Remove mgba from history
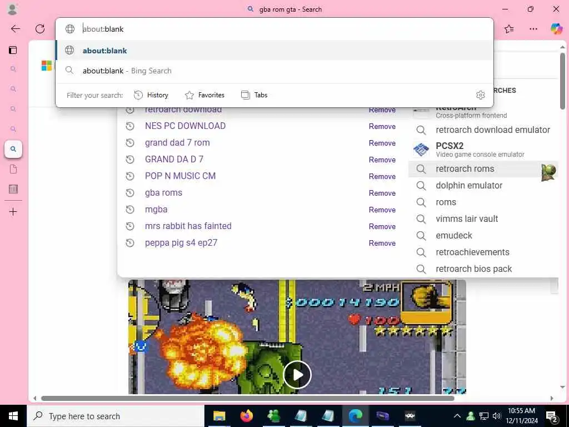 (382, 210)
